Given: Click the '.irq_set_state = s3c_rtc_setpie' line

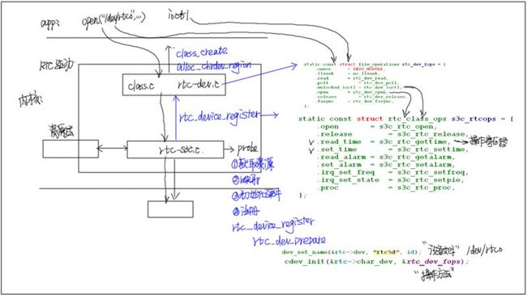Looking at the screenshot, I should [x=390, y=180].
